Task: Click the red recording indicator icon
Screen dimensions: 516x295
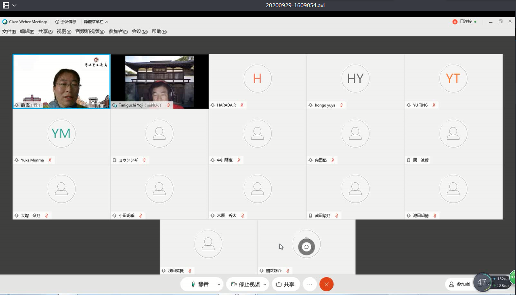Action: [x=455, y=22]
